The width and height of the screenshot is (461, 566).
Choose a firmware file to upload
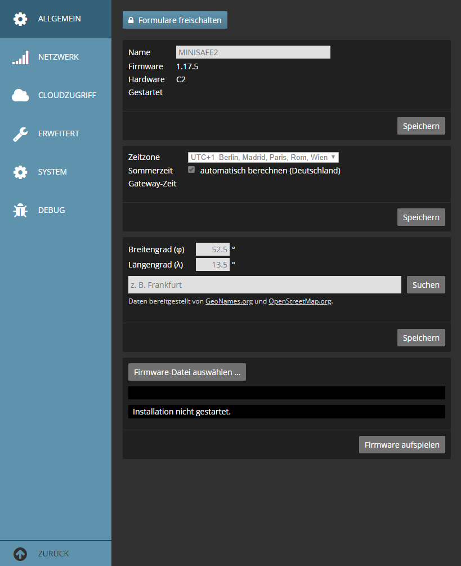[187, 372]
